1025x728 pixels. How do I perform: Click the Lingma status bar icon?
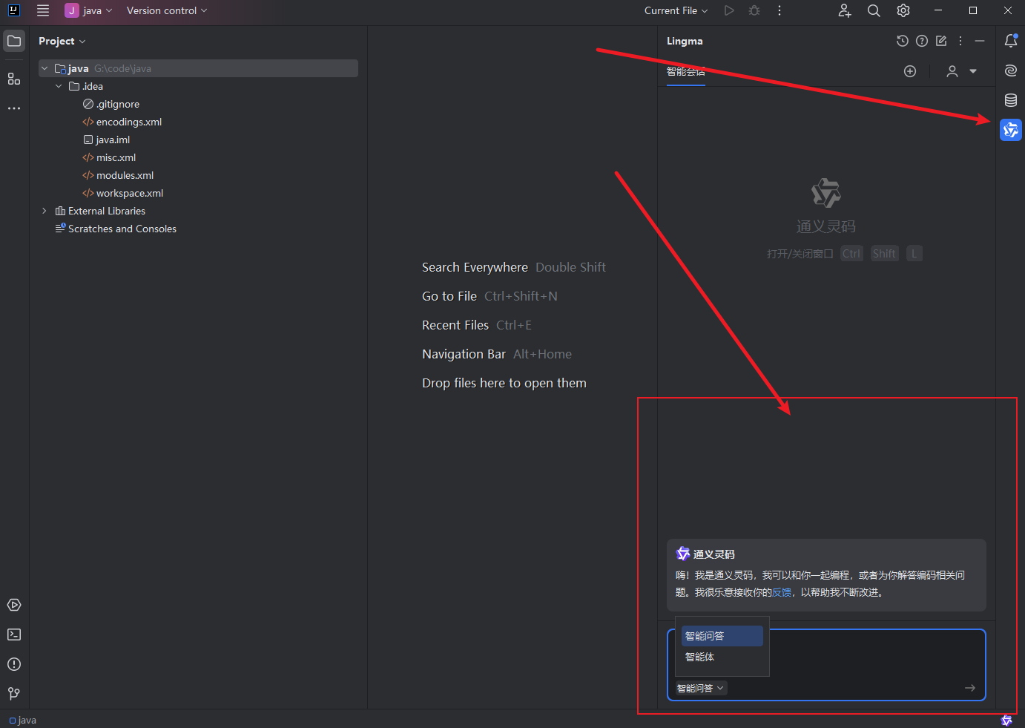tap(1006, 720)
